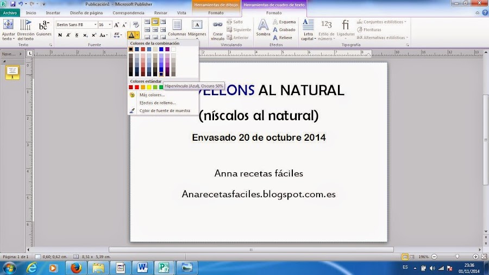Click the font color A button
489x275 pixels.
131,35
